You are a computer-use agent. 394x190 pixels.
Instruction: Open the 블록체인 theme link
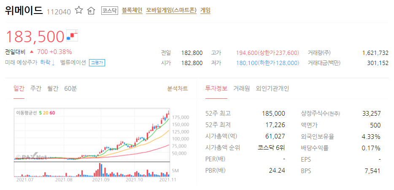click(x=132, y=11)
